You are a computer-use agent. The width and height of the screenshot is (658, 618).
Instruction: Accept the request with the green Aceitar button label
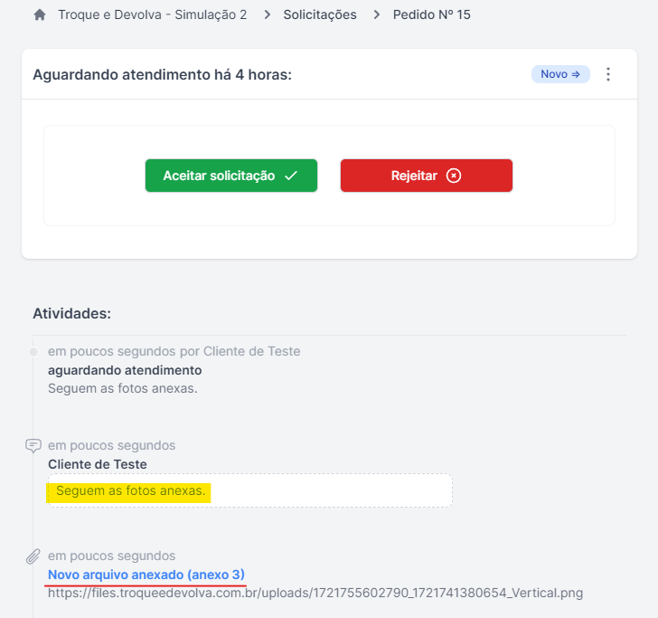219,176
